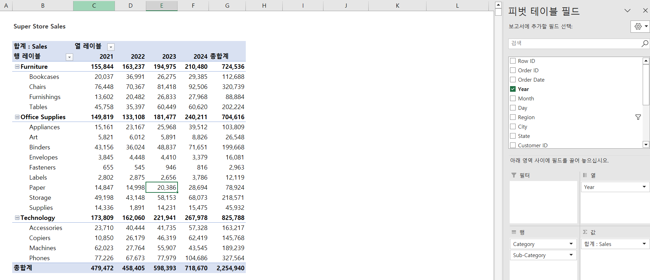Open the pane options chevron menu
The image size is (650, 280).
(x=627, y=10)
